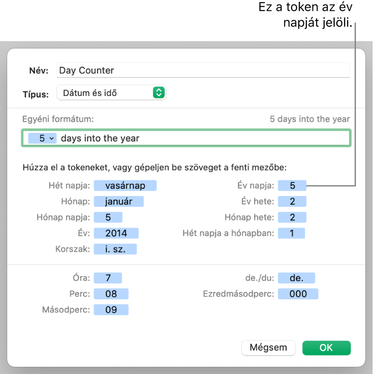Select the Év hete token
Screen dimensions: 373x374
tap(292, 201)
